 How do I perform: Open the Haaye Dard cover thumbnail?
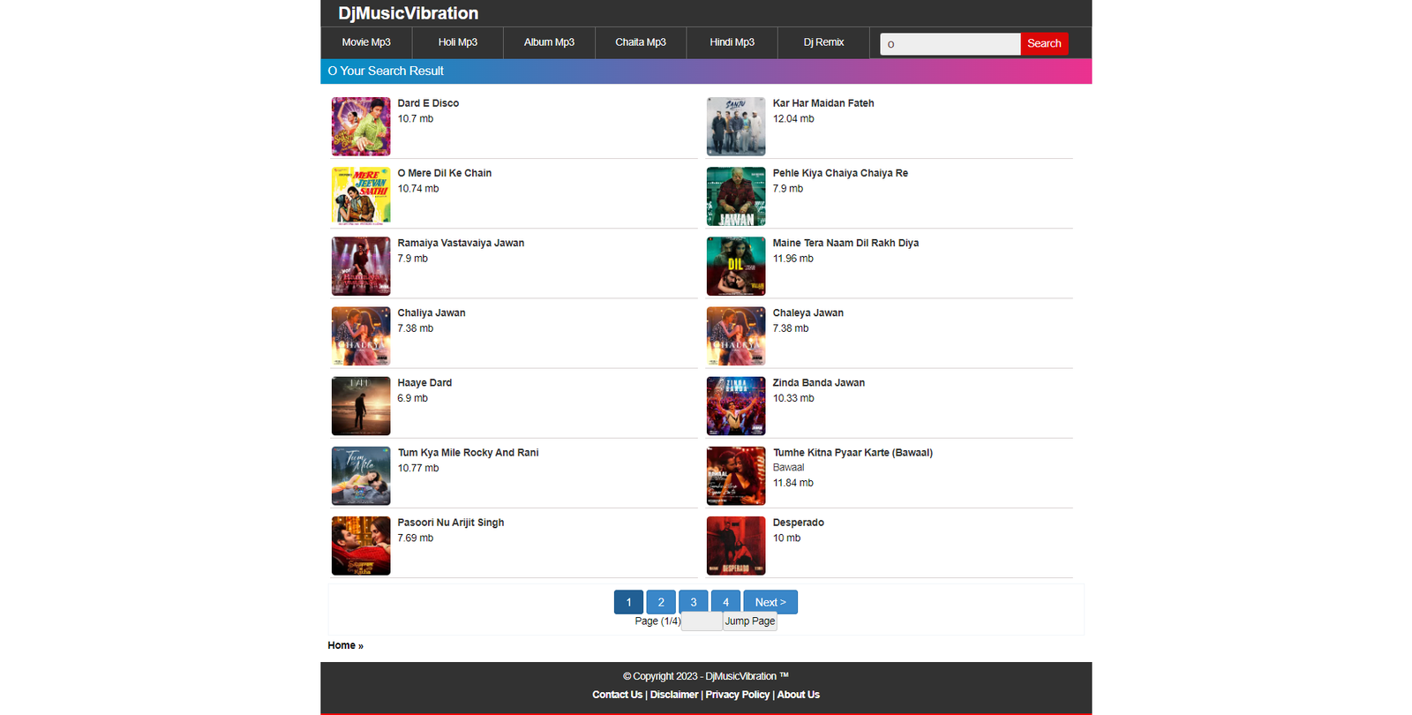click(x=360, y=406)
